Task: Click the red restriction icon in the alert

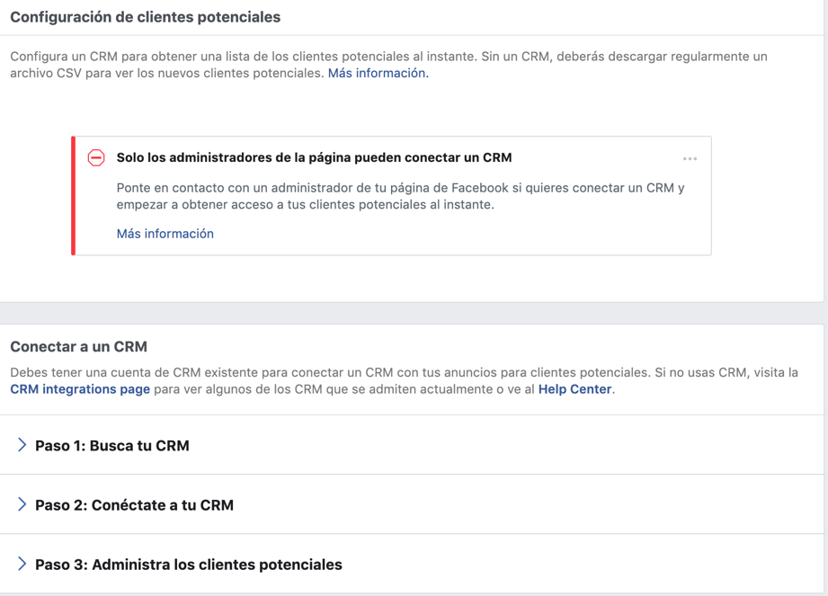Action: pos(96,158)
